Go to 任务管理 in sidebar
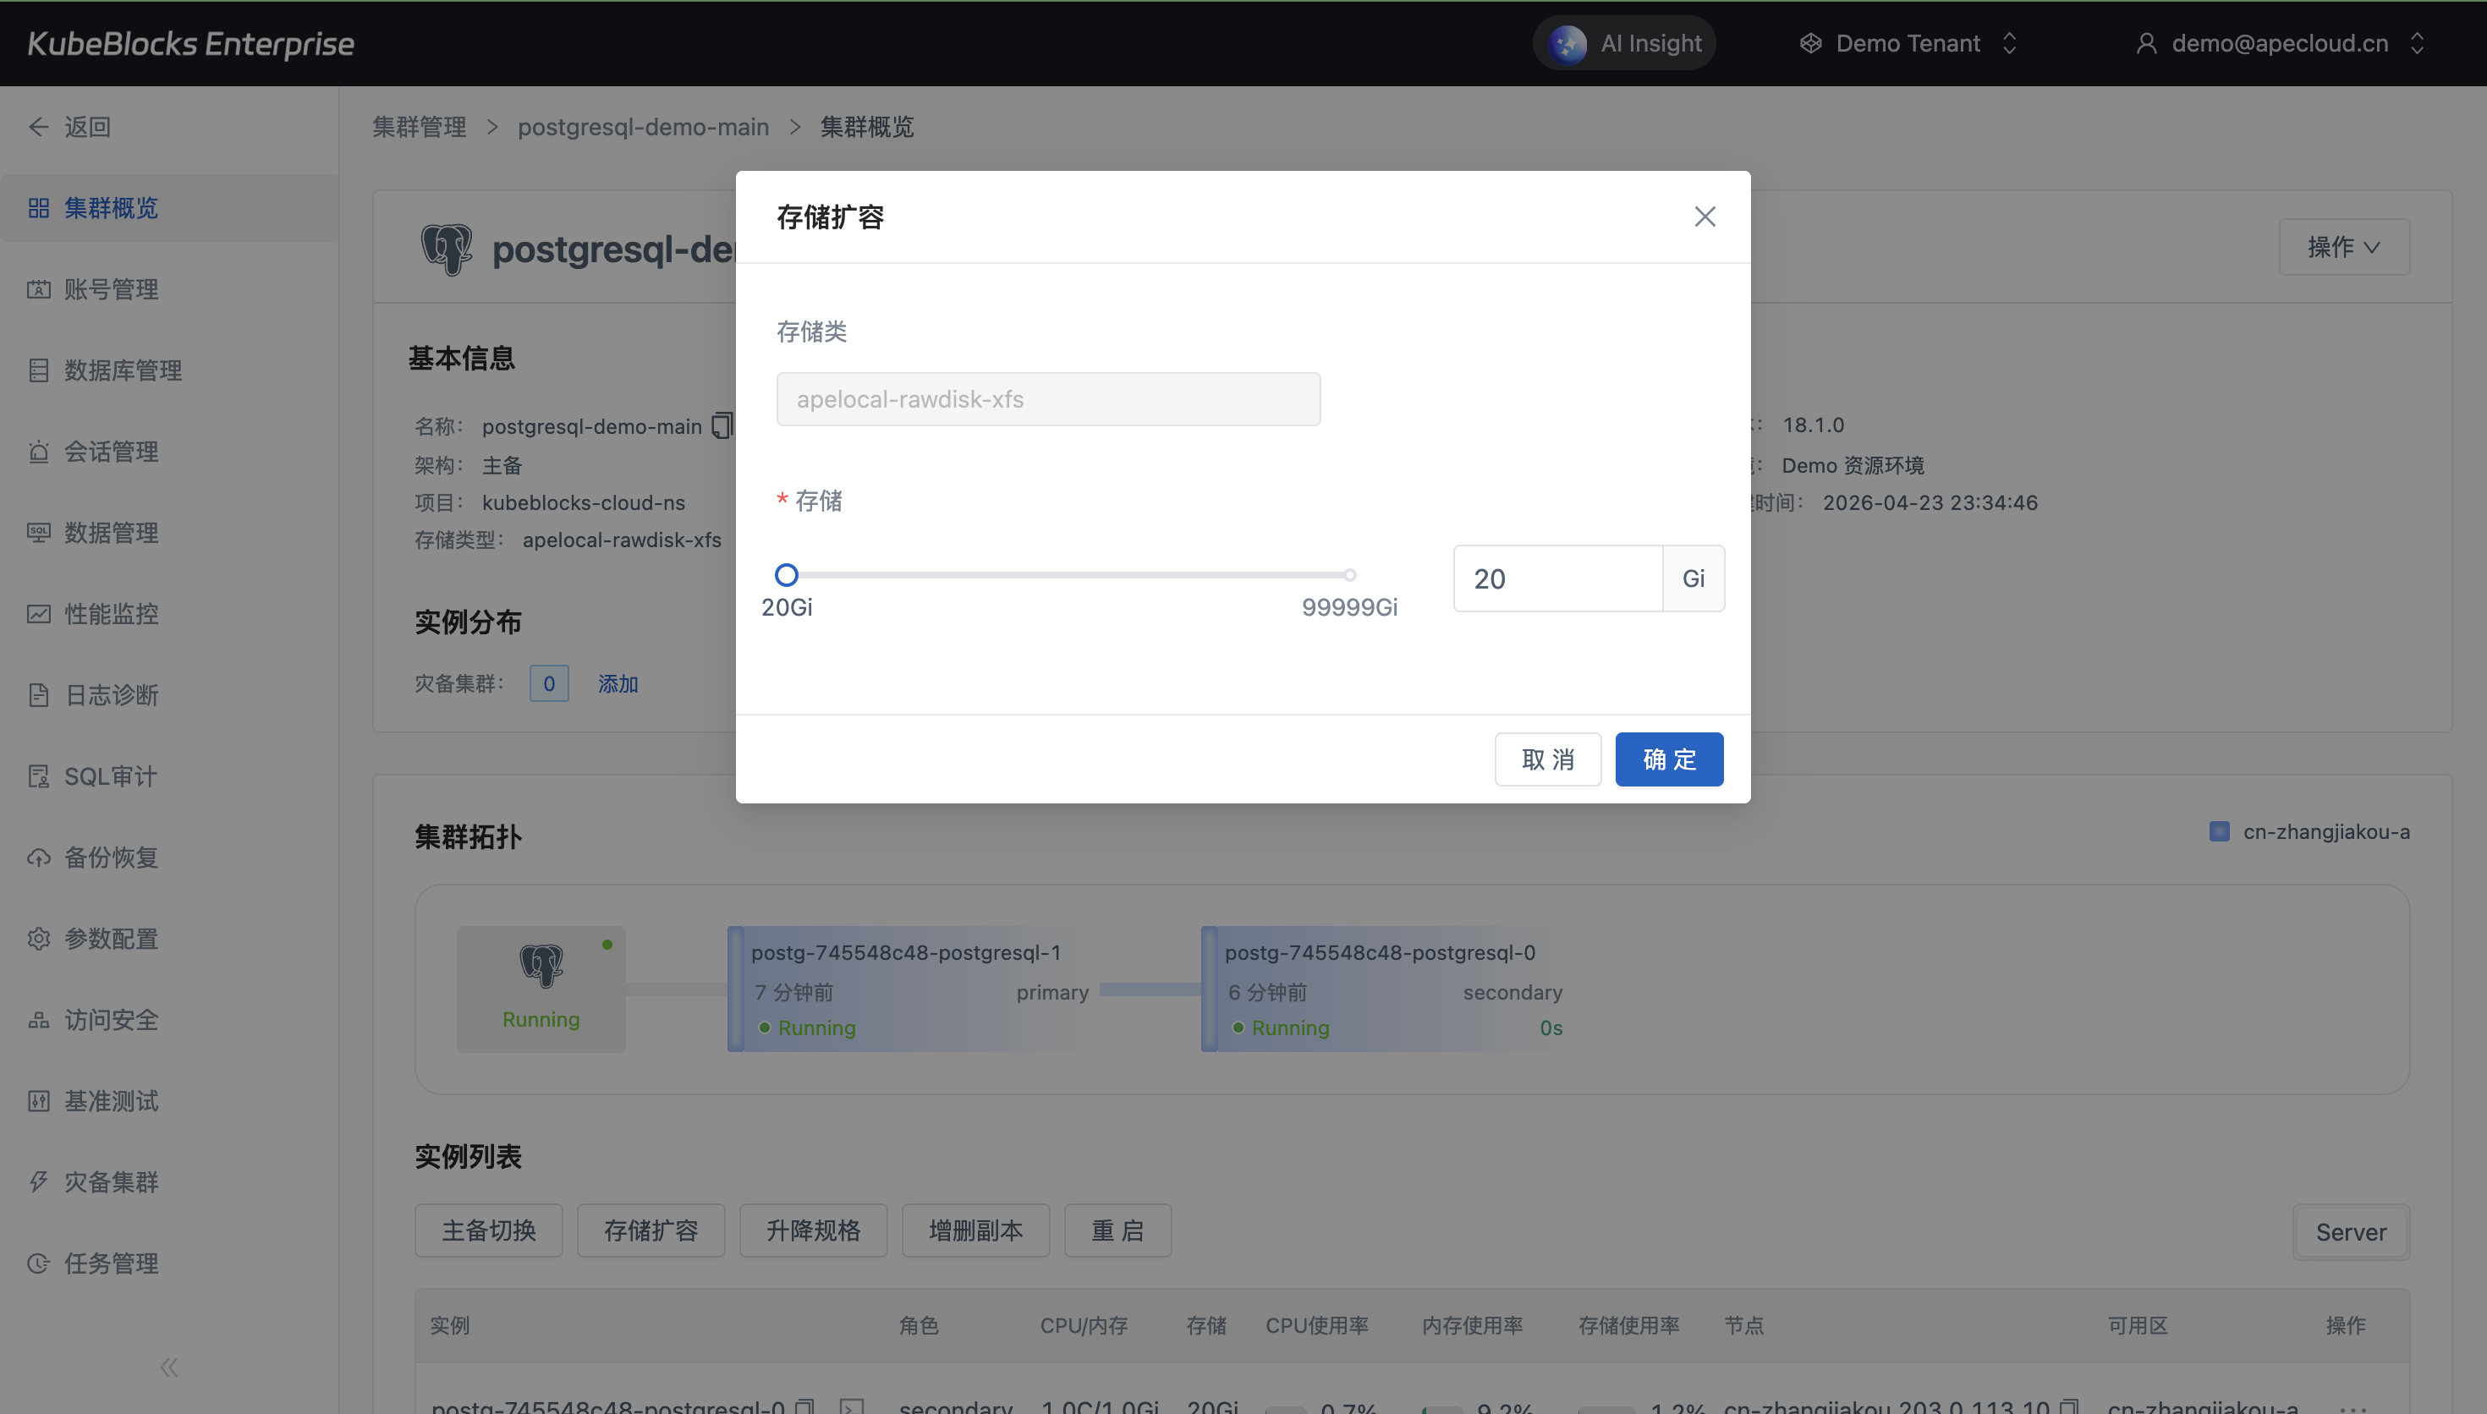Viewport: 2487px width, 1414px height. point(111,1263)
